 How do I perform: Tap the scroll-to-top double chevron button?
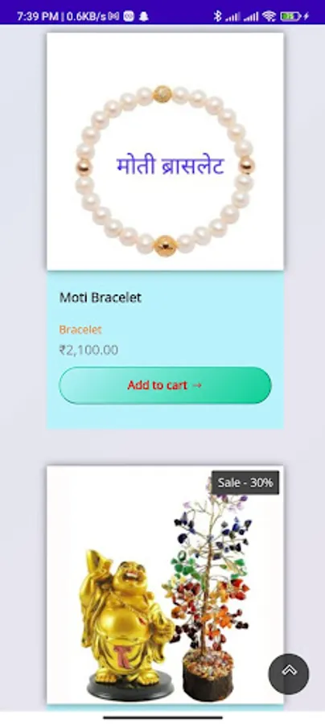pyautogui.click(x=289, y=673)
